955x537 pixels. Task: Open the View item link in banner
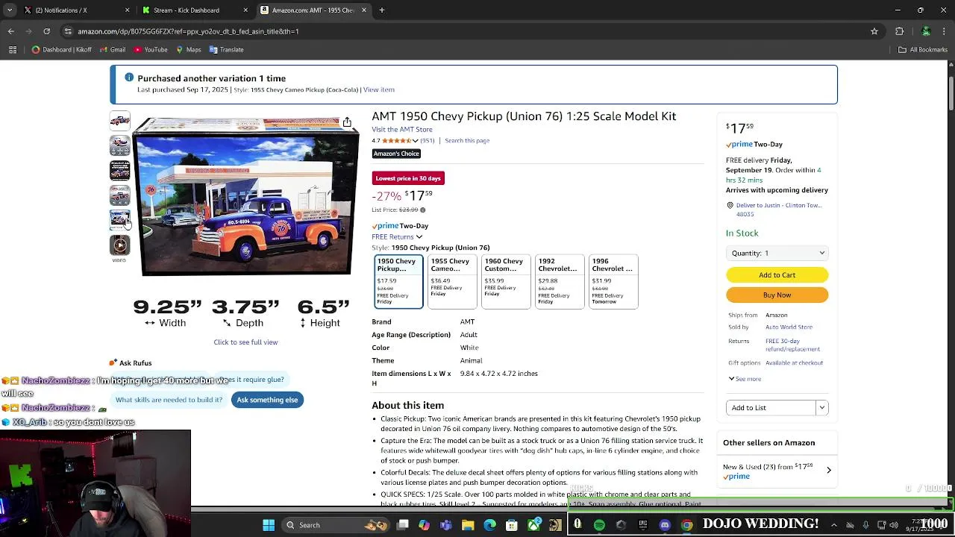[378, 89]
